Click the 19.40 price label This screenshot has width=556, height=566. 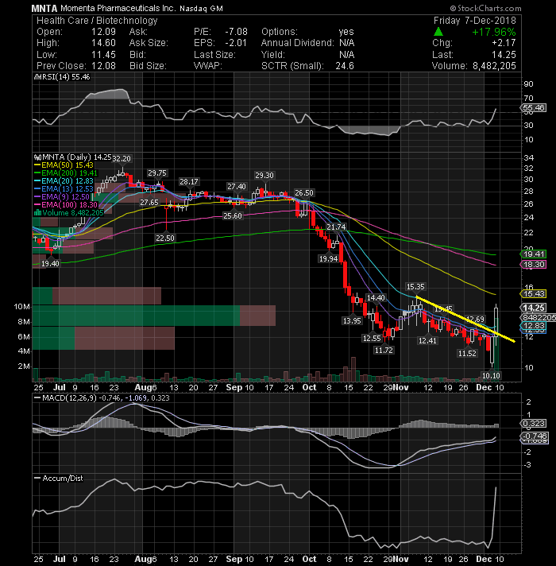tap(50, 263)
